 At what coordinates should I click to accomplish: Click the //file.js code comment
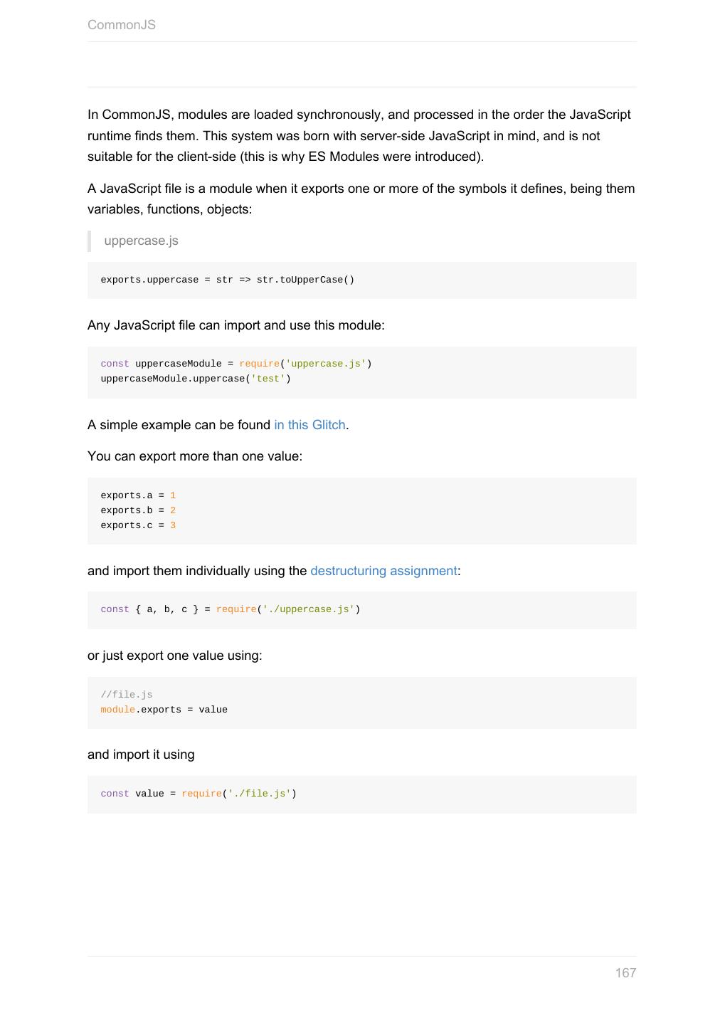pos(127,695)
